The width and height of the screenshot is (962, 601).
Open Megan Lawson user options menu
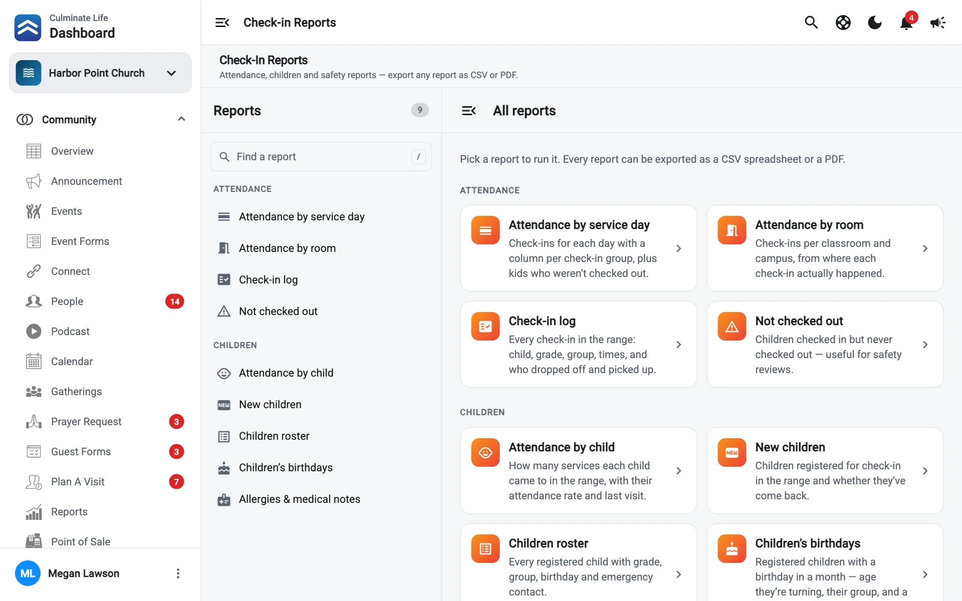click(x=178, y=573)
